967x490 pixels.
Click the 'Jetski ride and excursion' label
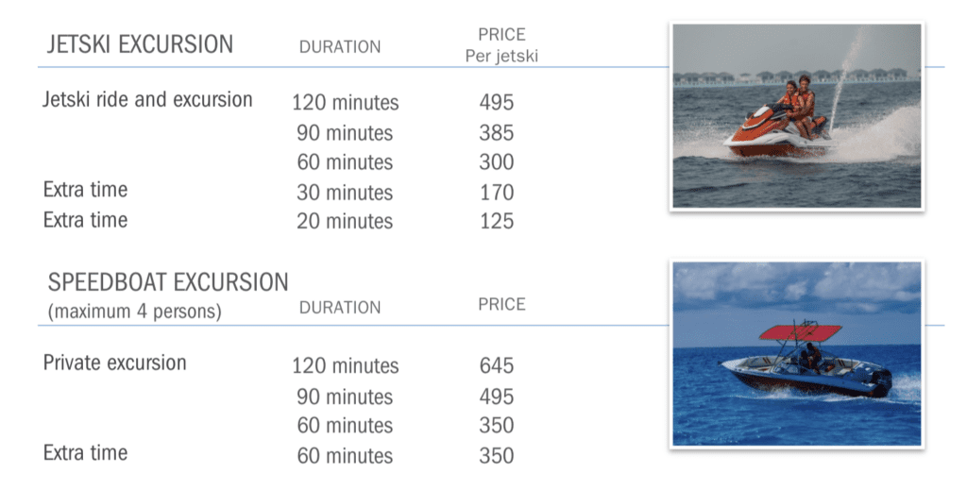(x=148, y=100)
